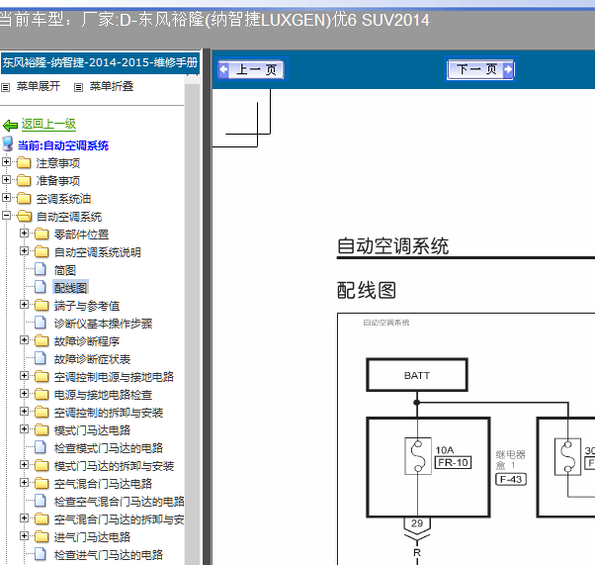Click the 故障诊断程序 folder icon
This screenshot has height=565, width=595.
tap(42, 340)
